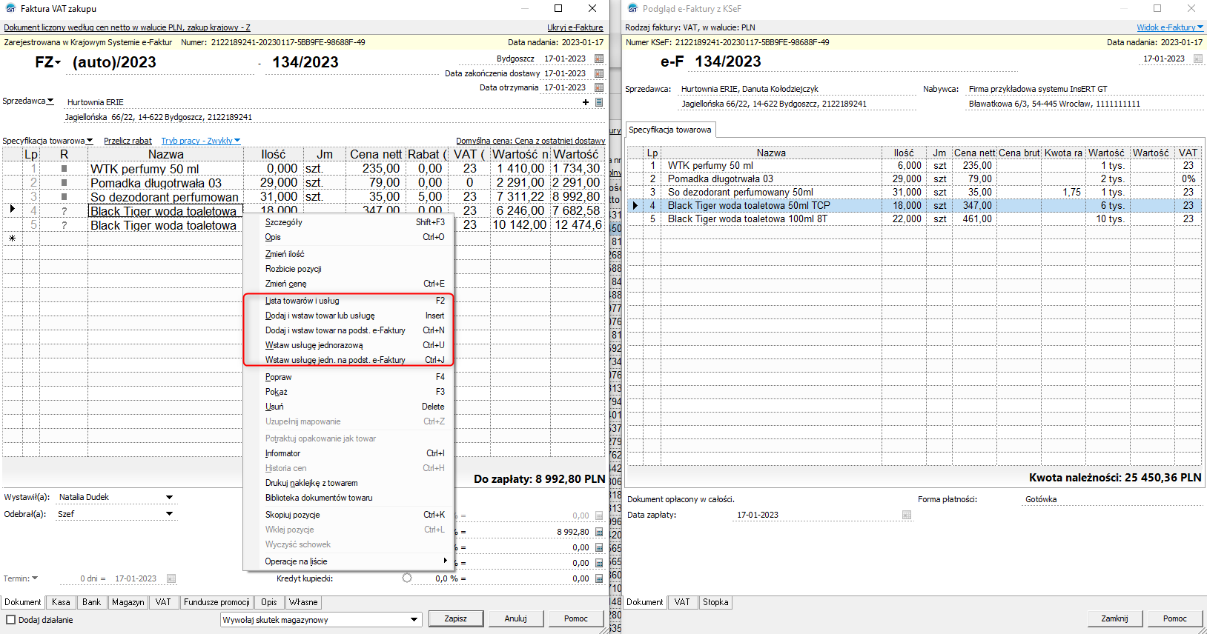Open calendar for the Bydgoszcz issue date
The width and height of the screenshot is (1207, 634).
(x=599, y=59)
